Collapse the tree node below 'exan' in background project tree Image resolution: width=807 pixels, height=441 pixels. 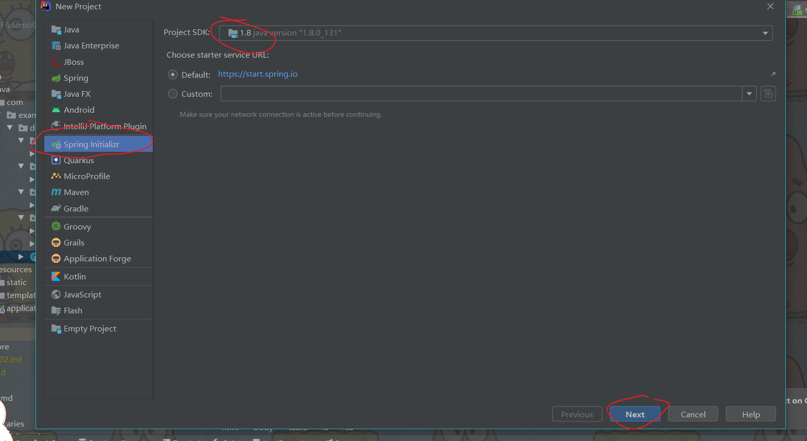9,128
